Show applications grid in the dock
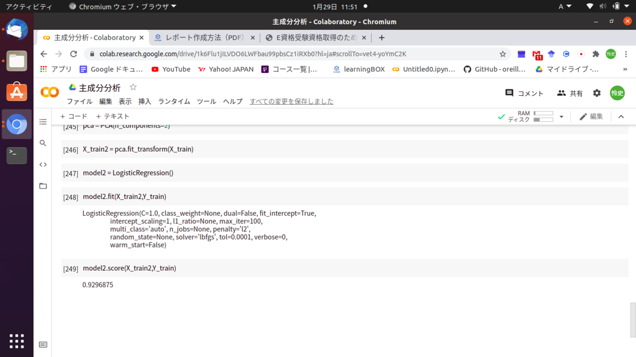 16,341
